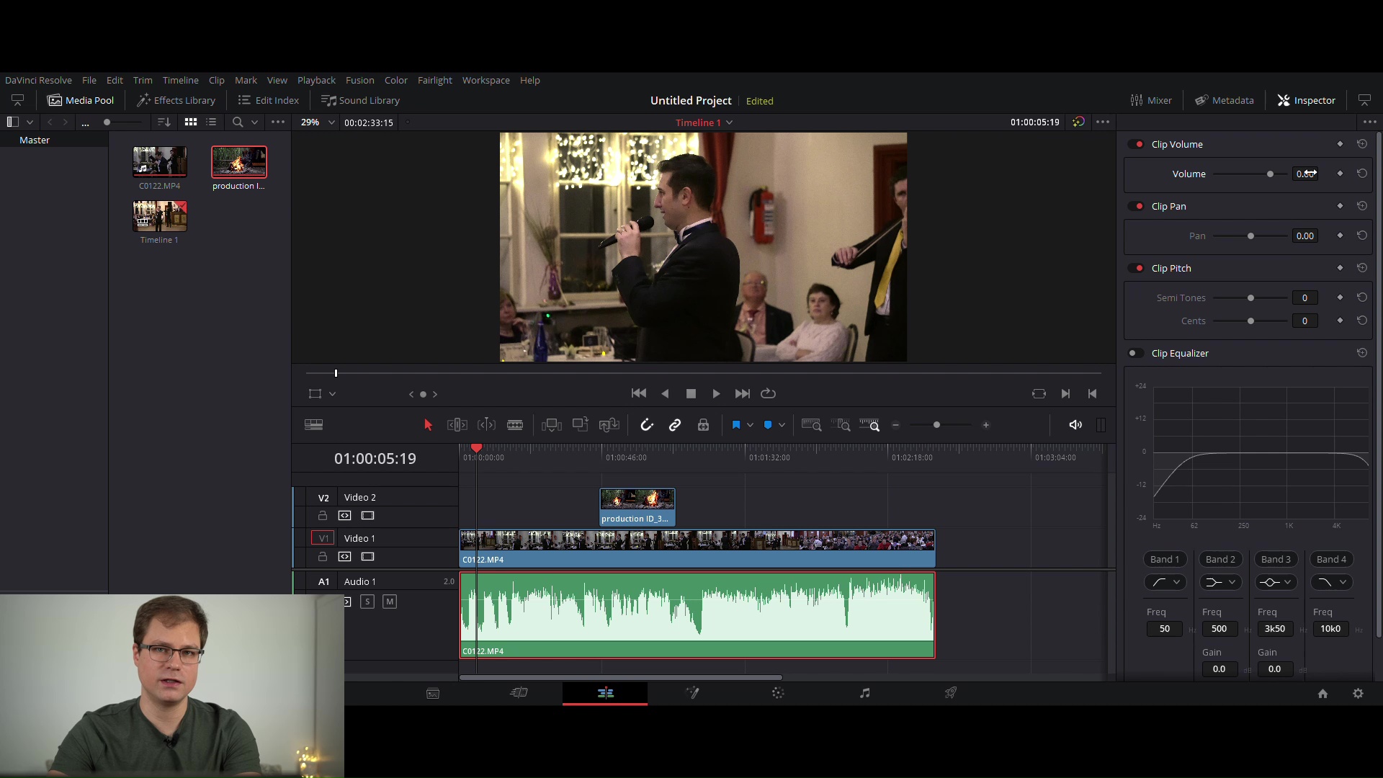Open the Color page icon
The height and width of the screenshot is (778, 1383).
click(x=778, y=693)
